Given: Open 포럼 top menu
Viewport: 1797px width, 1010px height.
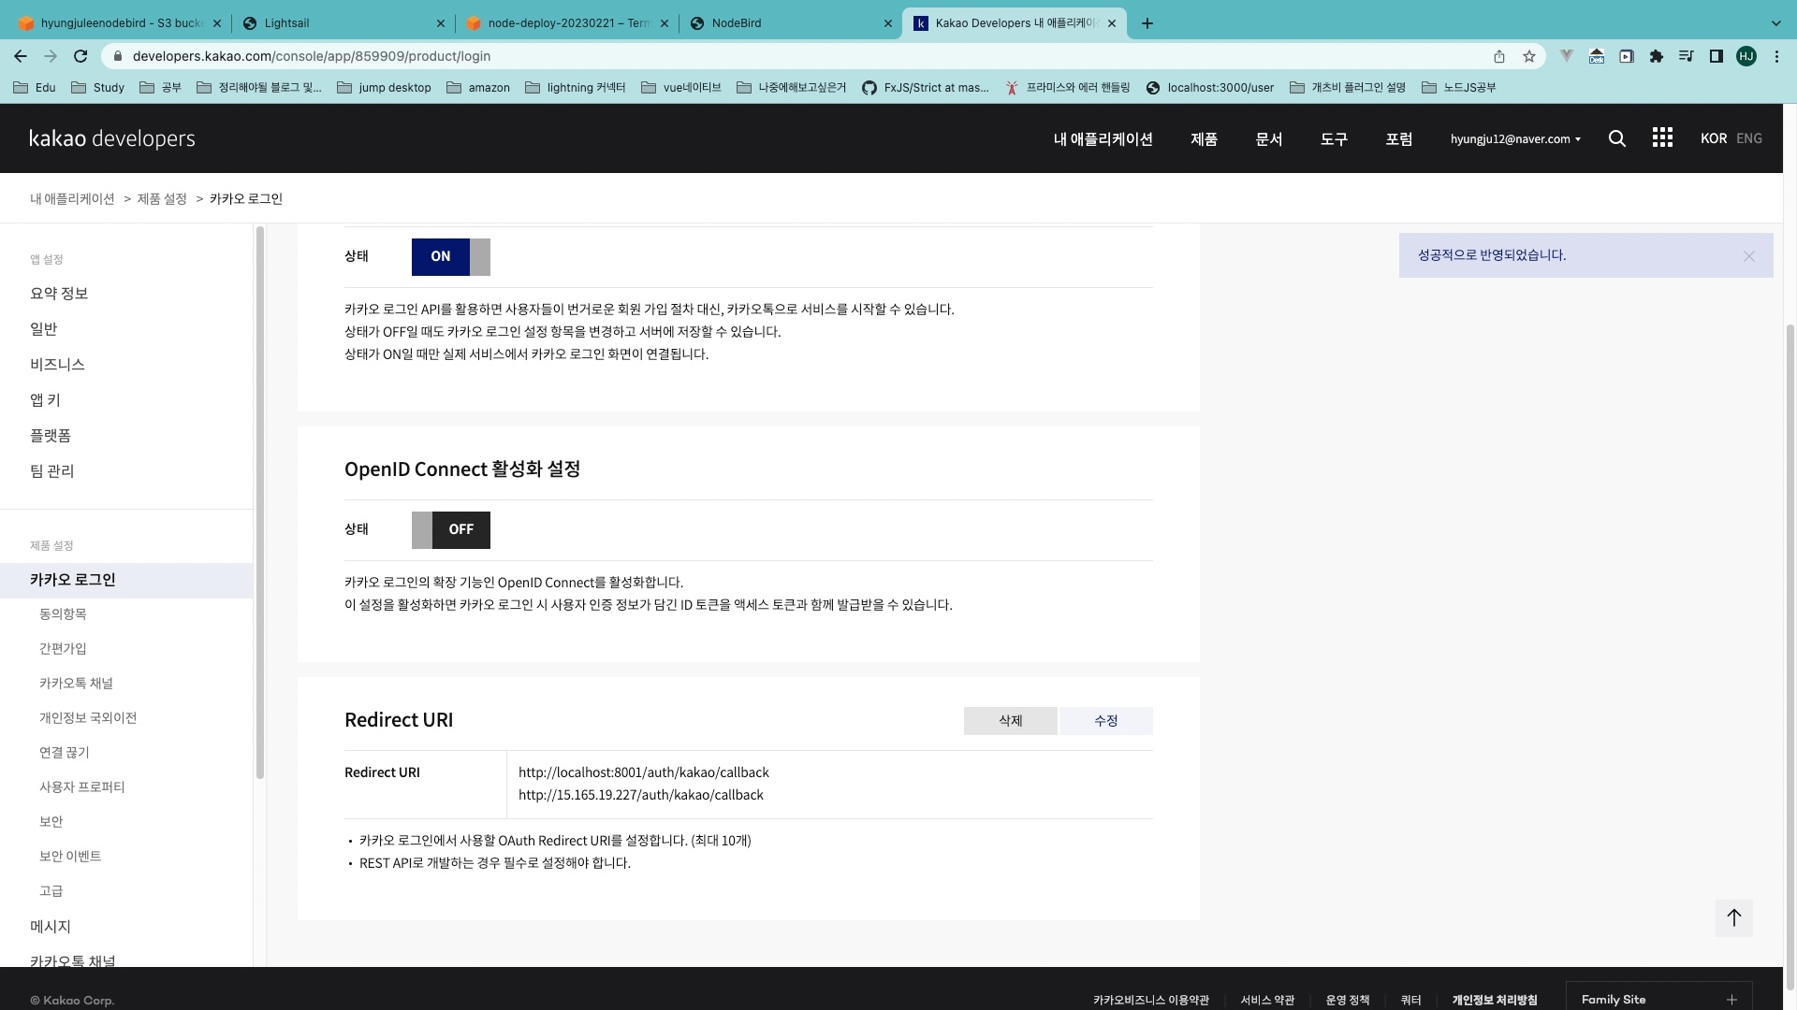Looking at the screenshot, I should click(1399, 139).
